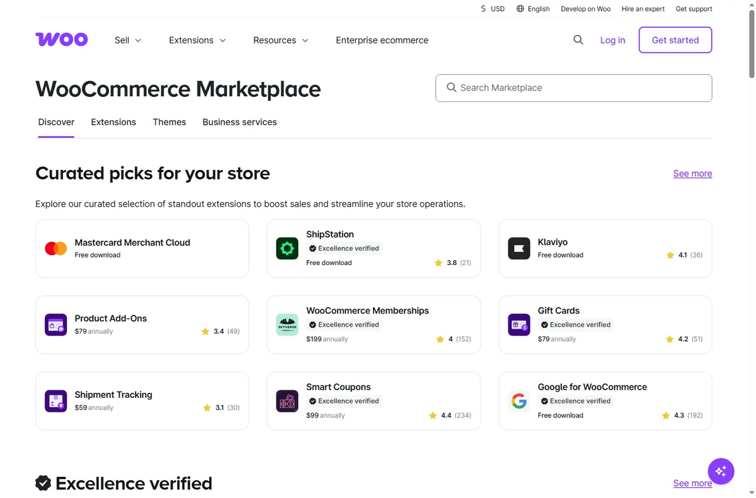Open Mastercard Merchant Cloud title

tap(132, 242)
